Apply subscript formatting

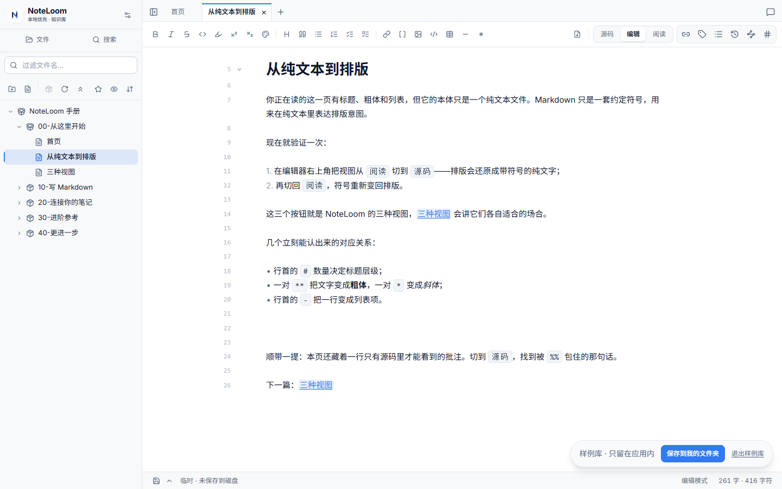coord(250,34)
